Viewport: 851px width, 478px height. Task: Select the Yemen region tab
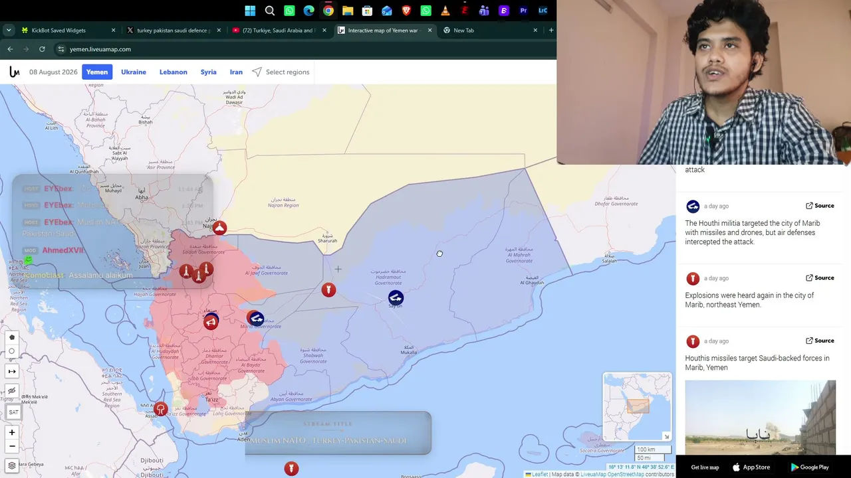click(97, 72)
